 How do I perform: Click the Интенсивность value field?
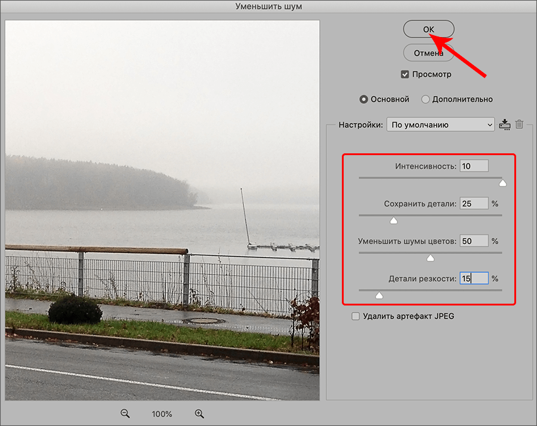click(x=474, y=166)
